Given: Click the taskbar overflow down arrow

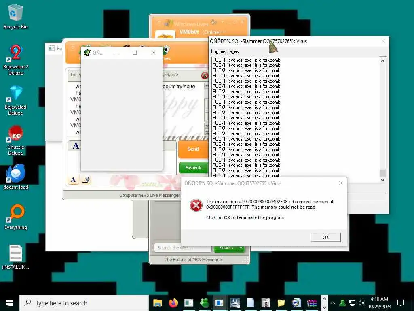Looking at the screenshot, I should [325, 307].
